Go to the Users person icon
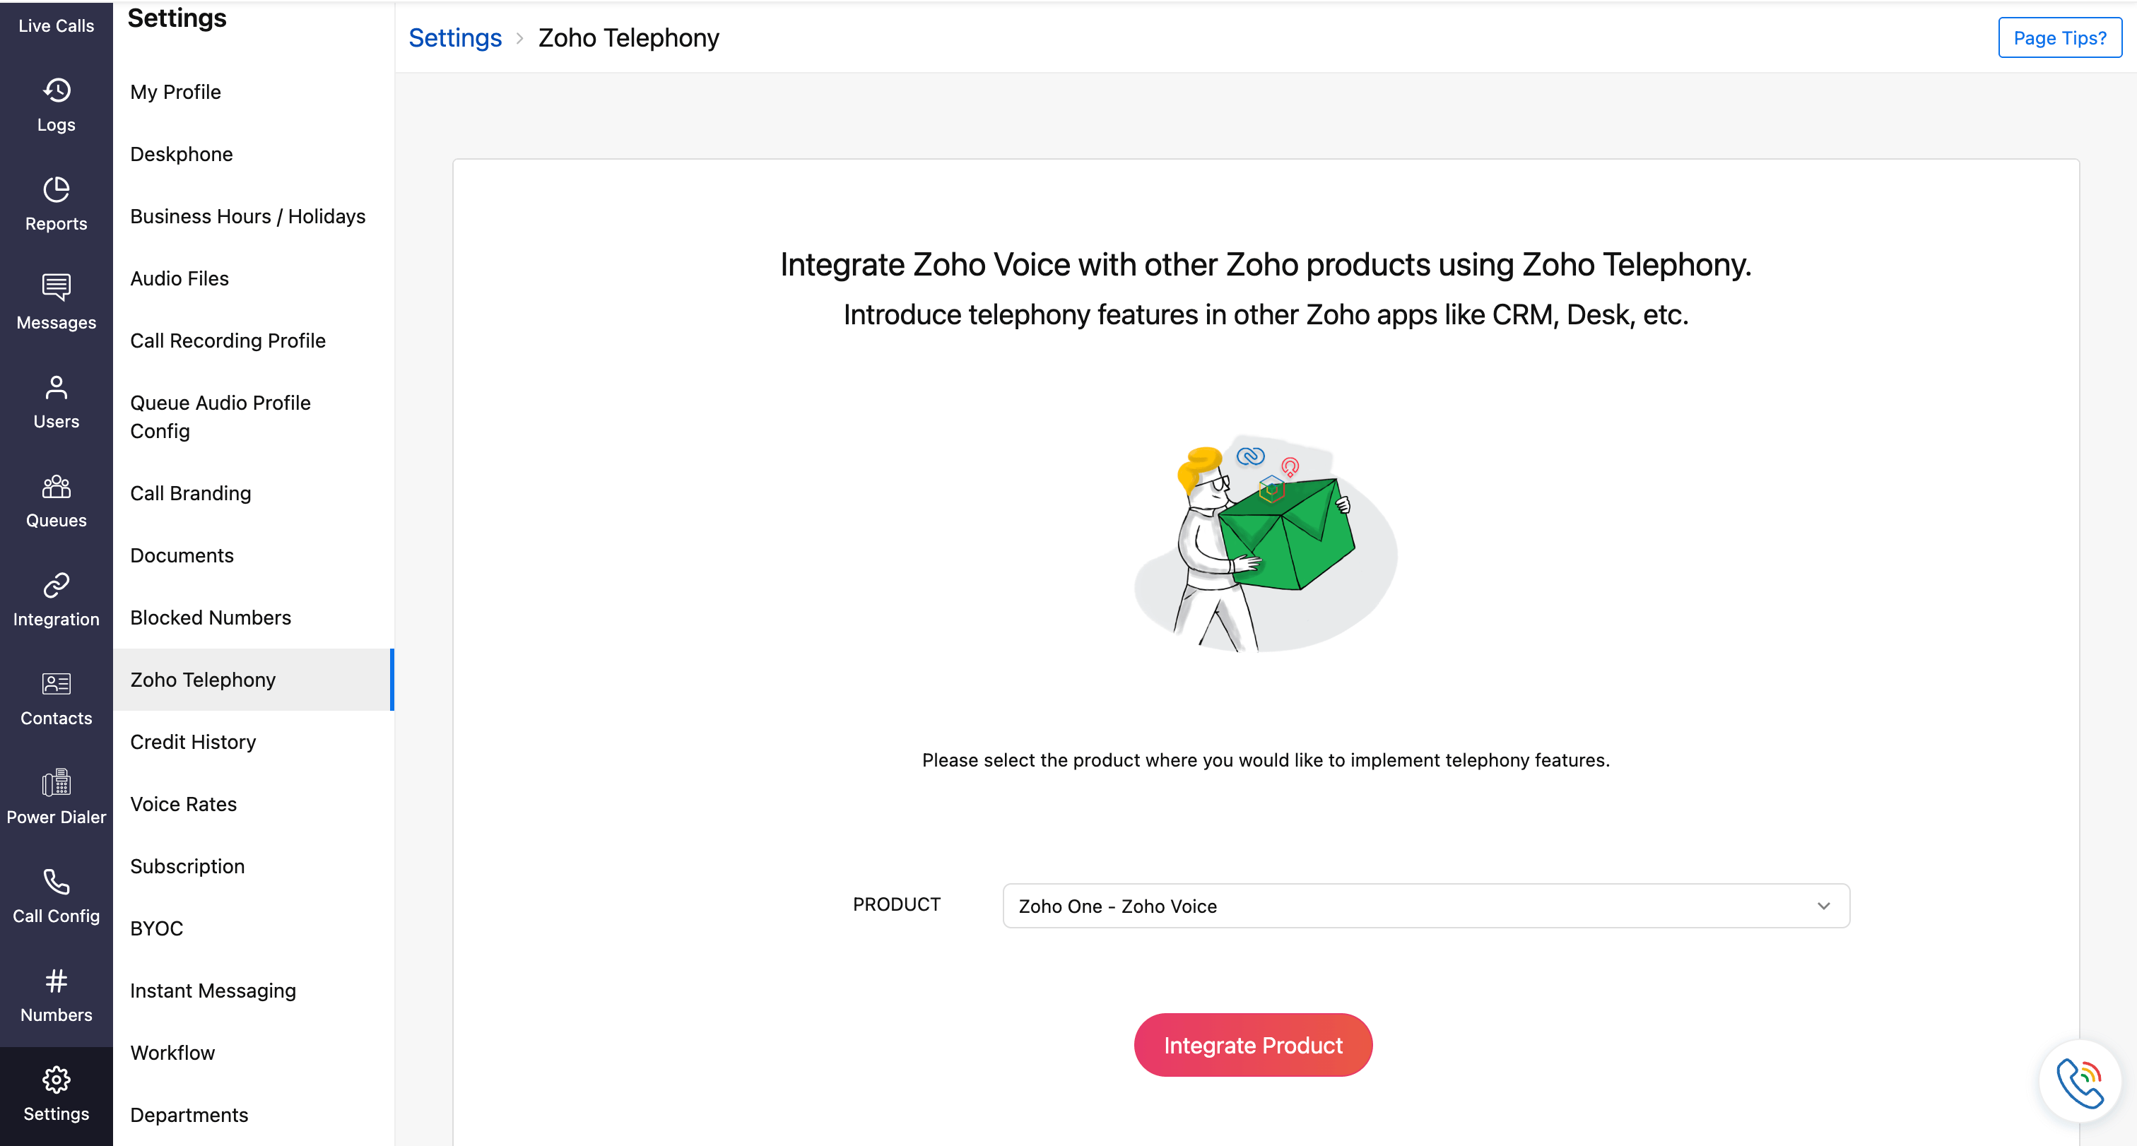This screenshot has height=1146, width=2137. (x=57, y=387)
